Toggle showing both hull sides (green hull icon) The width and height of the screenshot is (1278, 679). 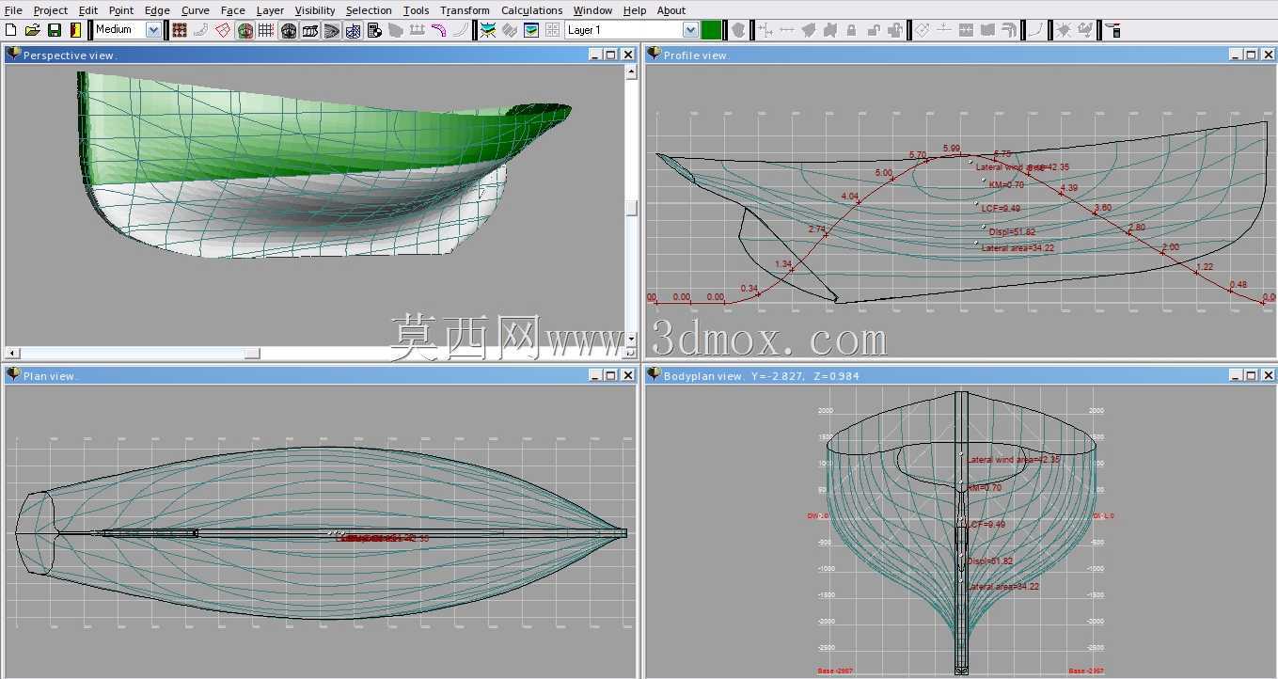point(245,30)
